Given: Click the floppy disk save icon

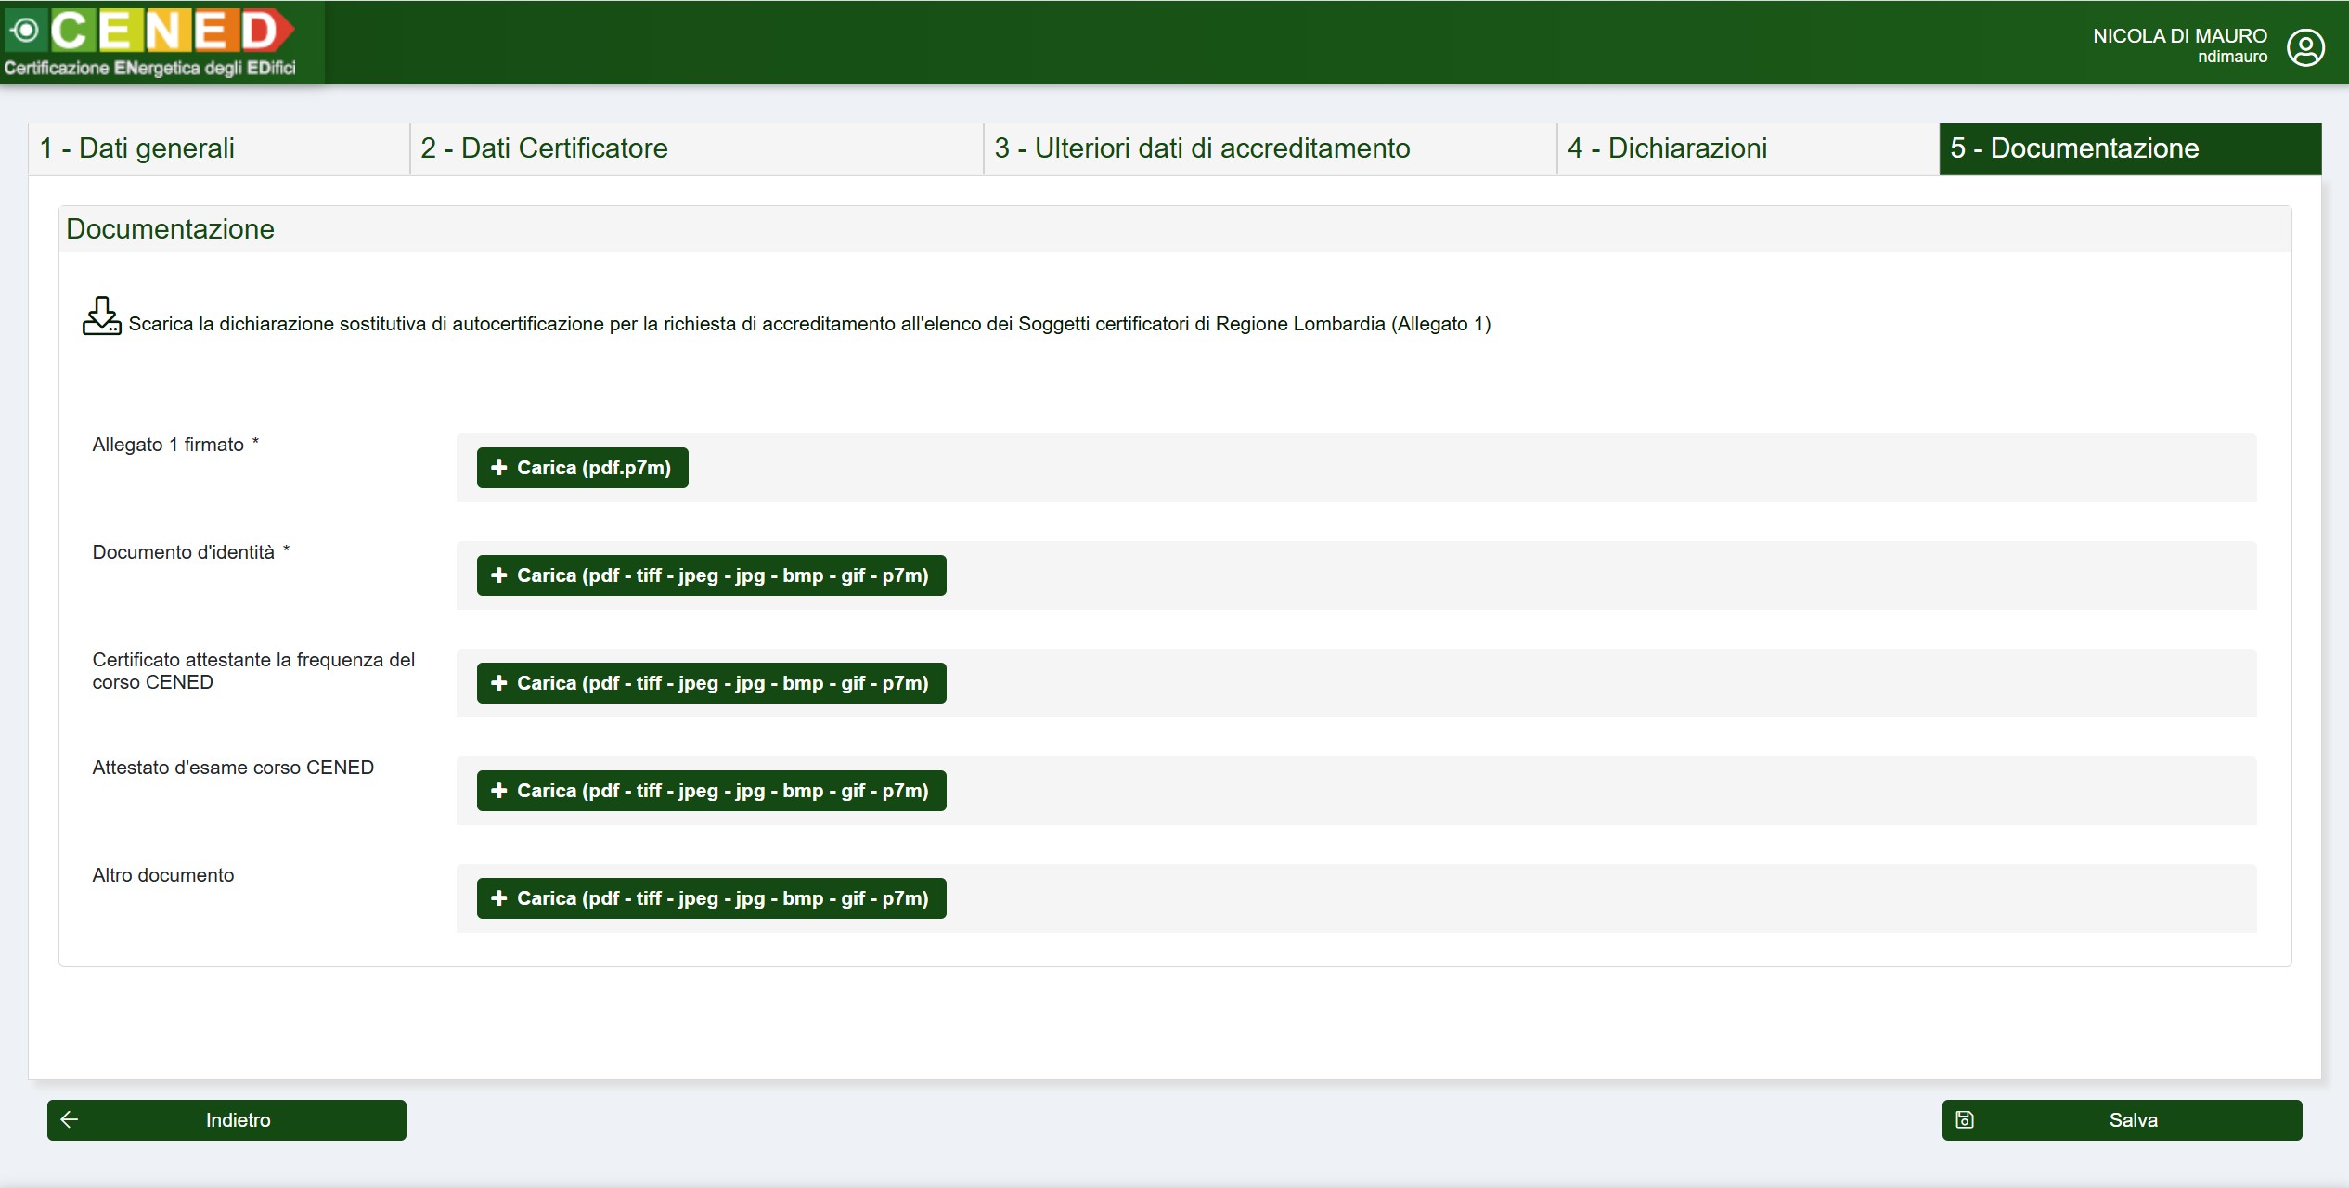Looking at the screenshot, I should click(x=1965, y=1119).
